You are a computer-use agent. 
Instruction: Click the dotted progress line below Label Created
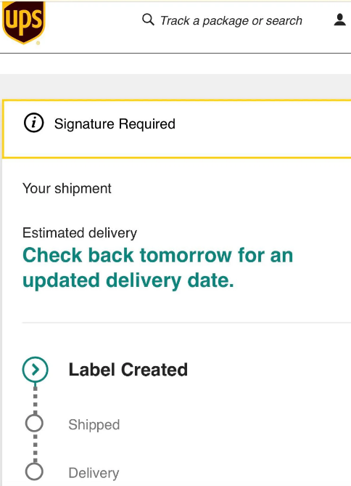[x=36, y=399]
